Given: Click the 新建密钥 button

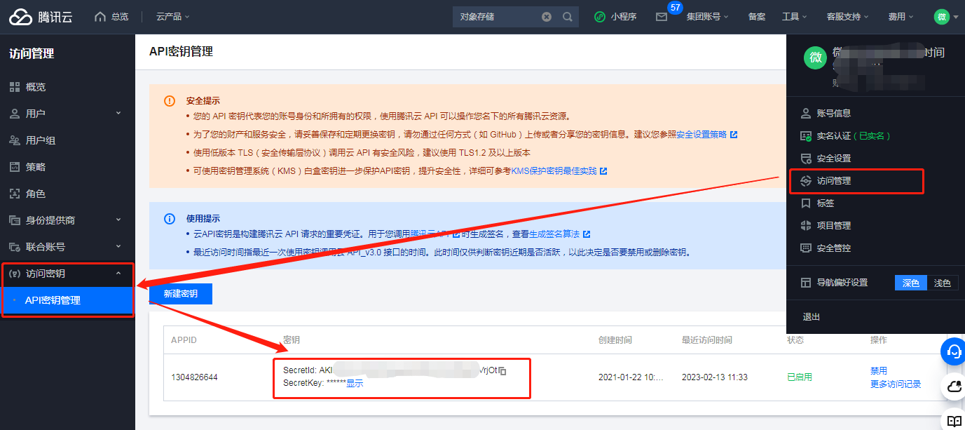Looking at the screenshot, I should coord(181,294).
